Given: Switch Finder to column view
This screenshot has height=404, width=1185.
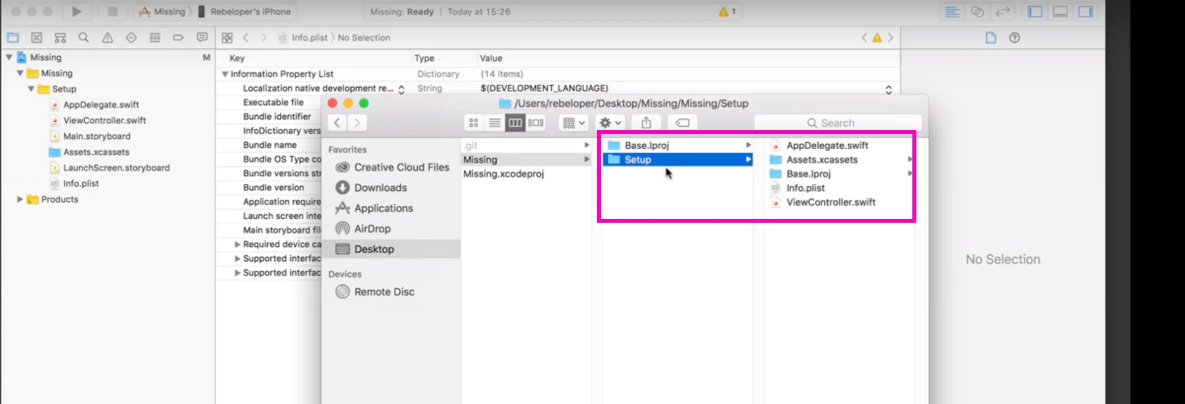Looking at the screenshot, I should pyautogui.click(x=515, y=123).
